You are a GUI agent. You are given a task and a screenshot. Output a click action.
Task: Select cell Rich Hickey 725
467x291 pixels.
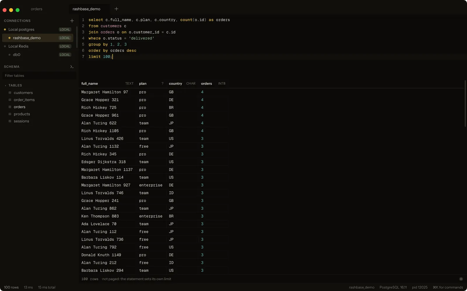click(99, 107)
